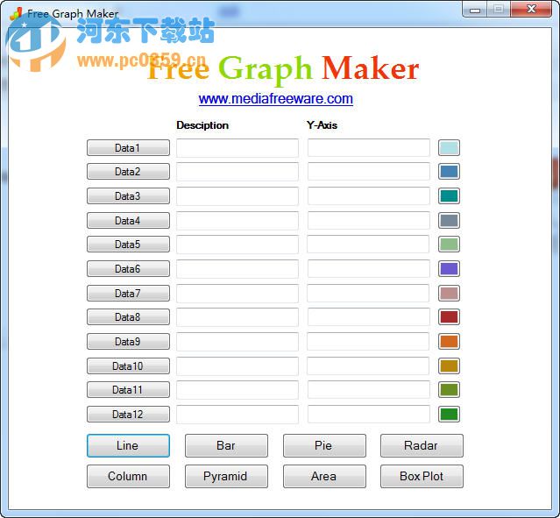Generate a Radar chart

pos(422,445)
